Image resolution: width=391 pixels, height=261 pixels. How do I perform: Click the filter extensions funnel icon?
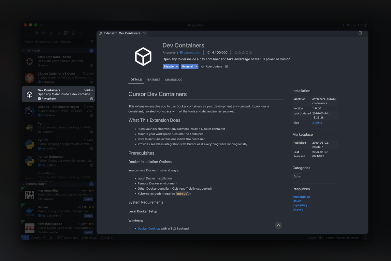tap(92, 42)
